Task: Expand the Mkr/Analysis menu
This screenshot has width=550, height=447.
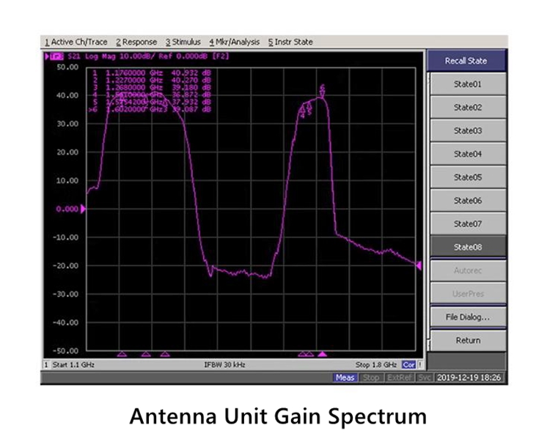Action: [x=235, y=42]
